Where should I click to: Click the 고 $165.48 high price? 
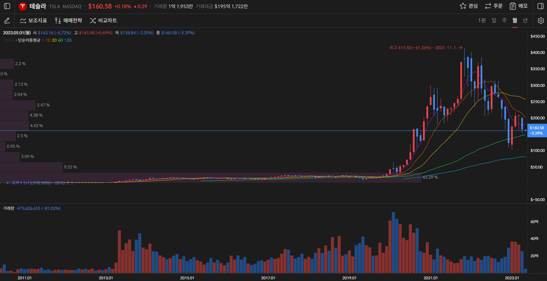93,33
